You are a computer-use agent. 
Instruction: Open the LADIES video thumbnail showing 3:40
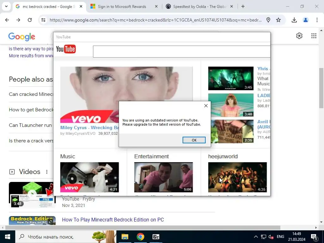coord(231,105)
